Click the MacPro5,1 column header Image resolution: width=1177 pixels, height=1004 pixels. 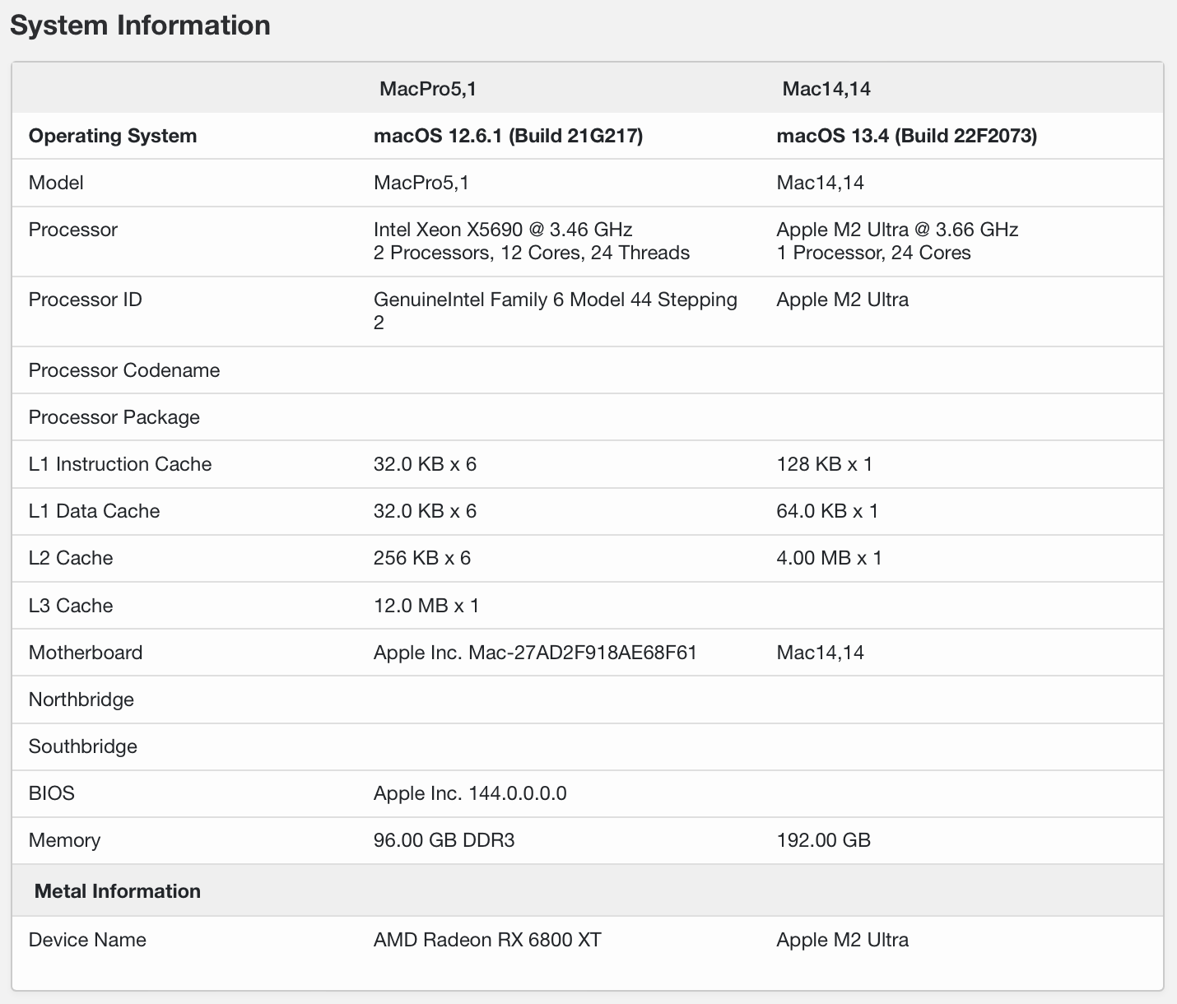click(x=427, y=89)
